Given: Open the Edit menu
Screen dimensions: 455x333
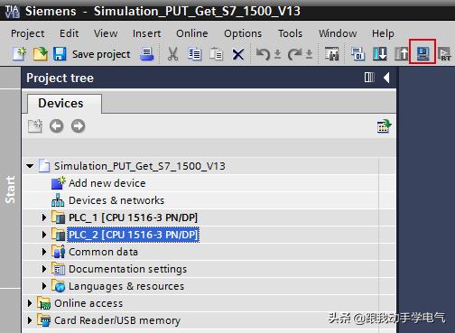Looking at the screenshot, I should coord(69,33).
